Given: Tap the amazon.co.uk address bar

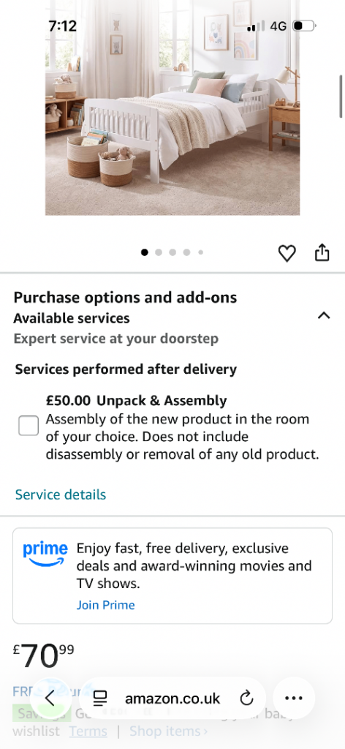Looking at the screenshot, I should 172,699.
